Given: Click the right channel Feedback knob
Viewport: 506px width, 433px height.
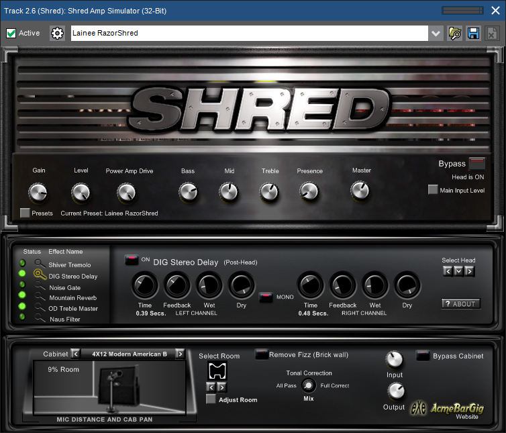Looking at the screenshot, I should point(343,285).
